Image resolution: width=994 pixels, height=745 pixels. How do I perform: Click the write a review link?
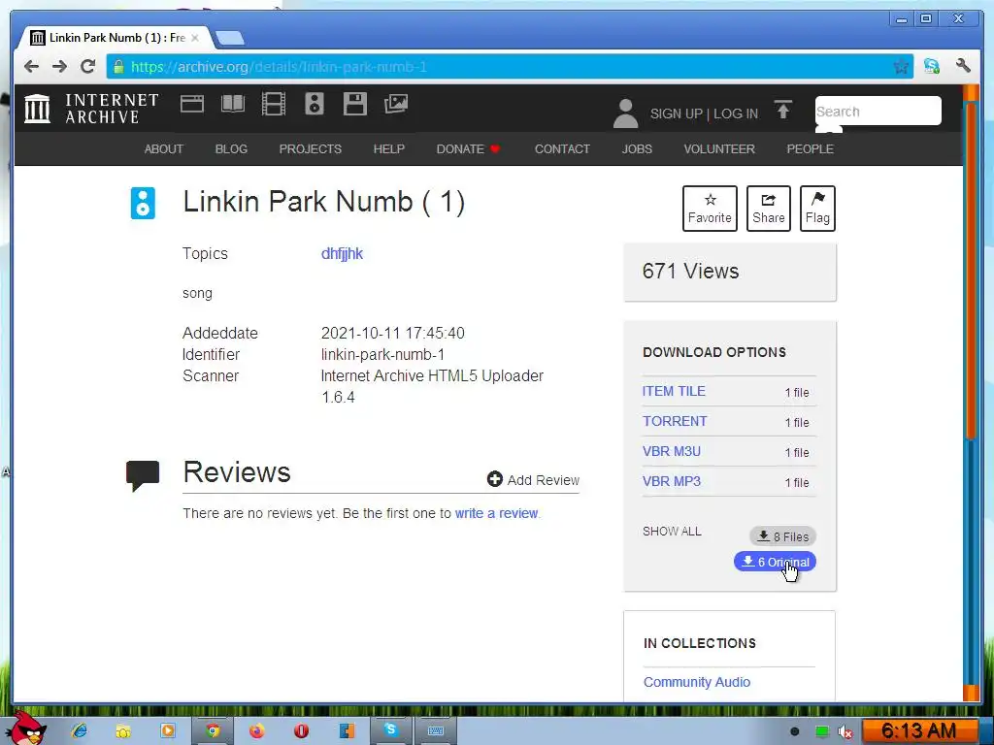[x=496, y=513]
